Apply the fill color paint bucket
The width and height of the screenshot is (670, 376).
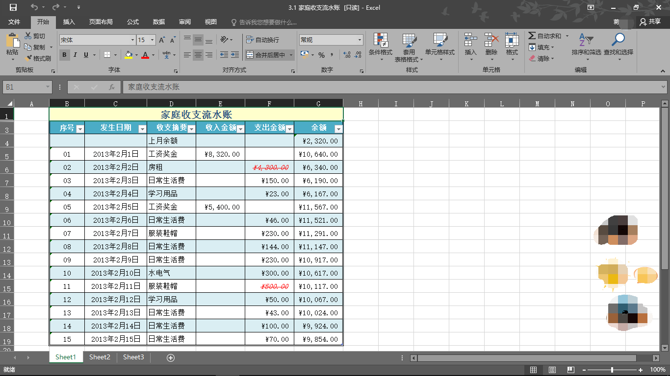[x=129, y=55]
